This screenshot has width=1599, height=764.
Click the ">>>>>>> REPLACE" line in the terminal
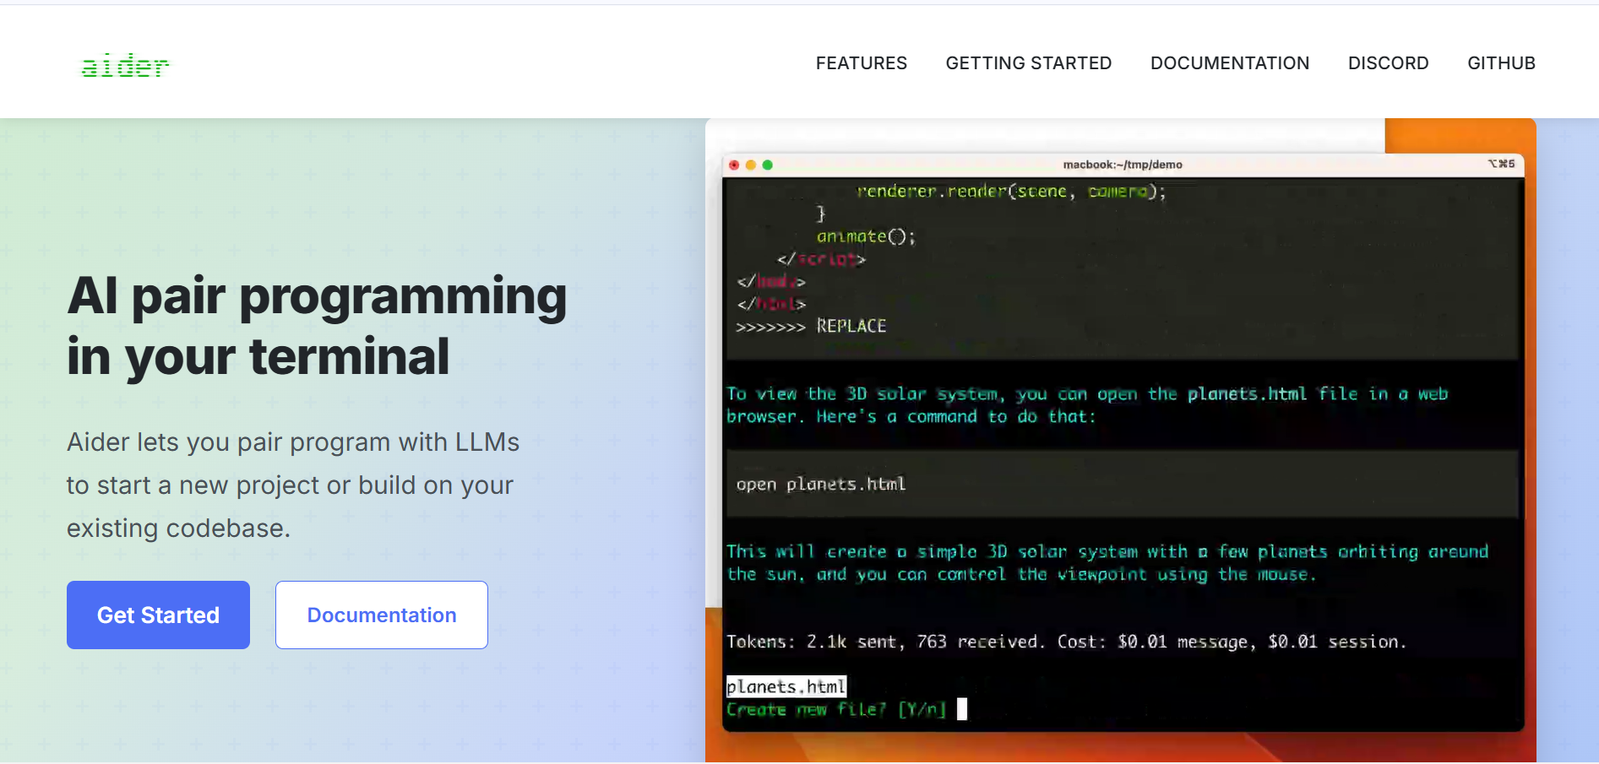point(811,326)
